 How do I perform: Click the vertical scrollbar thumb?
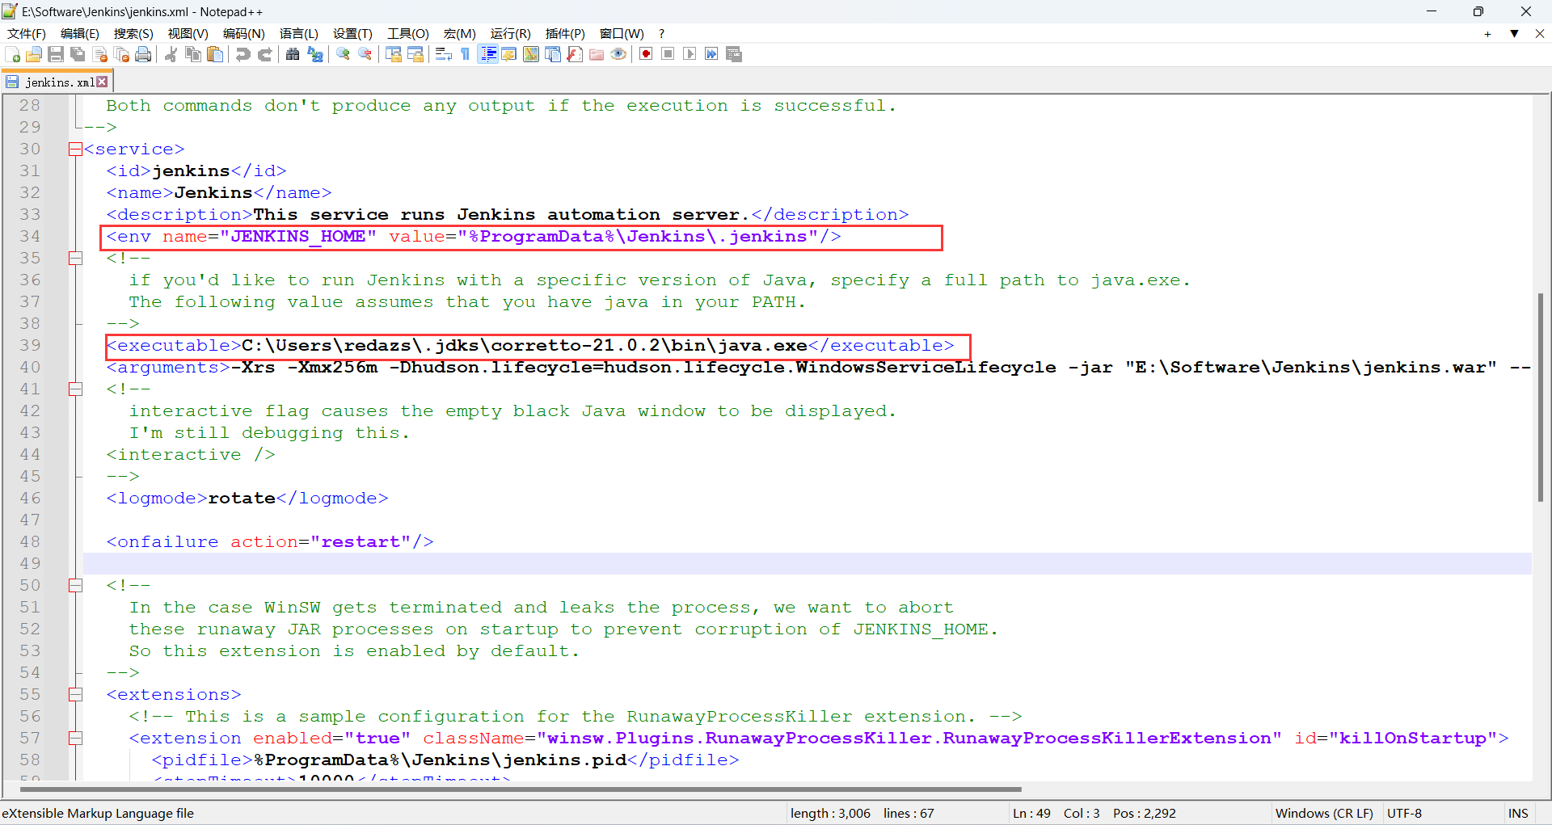tap(1541, 397)
